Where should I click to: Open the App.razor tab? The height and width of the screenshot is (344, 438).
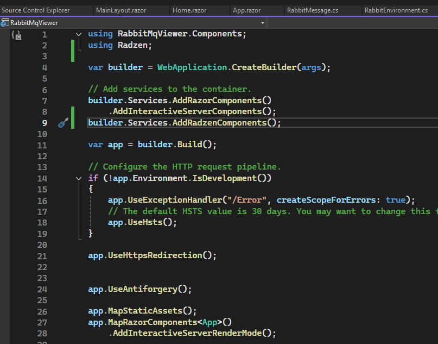(246, 10)
